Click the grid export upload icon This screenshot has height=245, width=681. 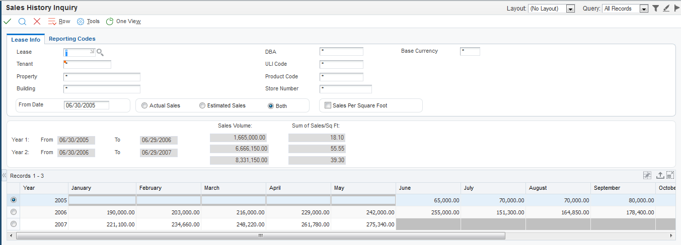[660, 175]
